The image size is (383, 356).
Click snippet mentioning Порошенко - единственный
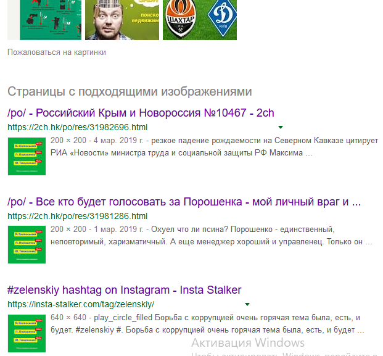[x=212, y=236]
